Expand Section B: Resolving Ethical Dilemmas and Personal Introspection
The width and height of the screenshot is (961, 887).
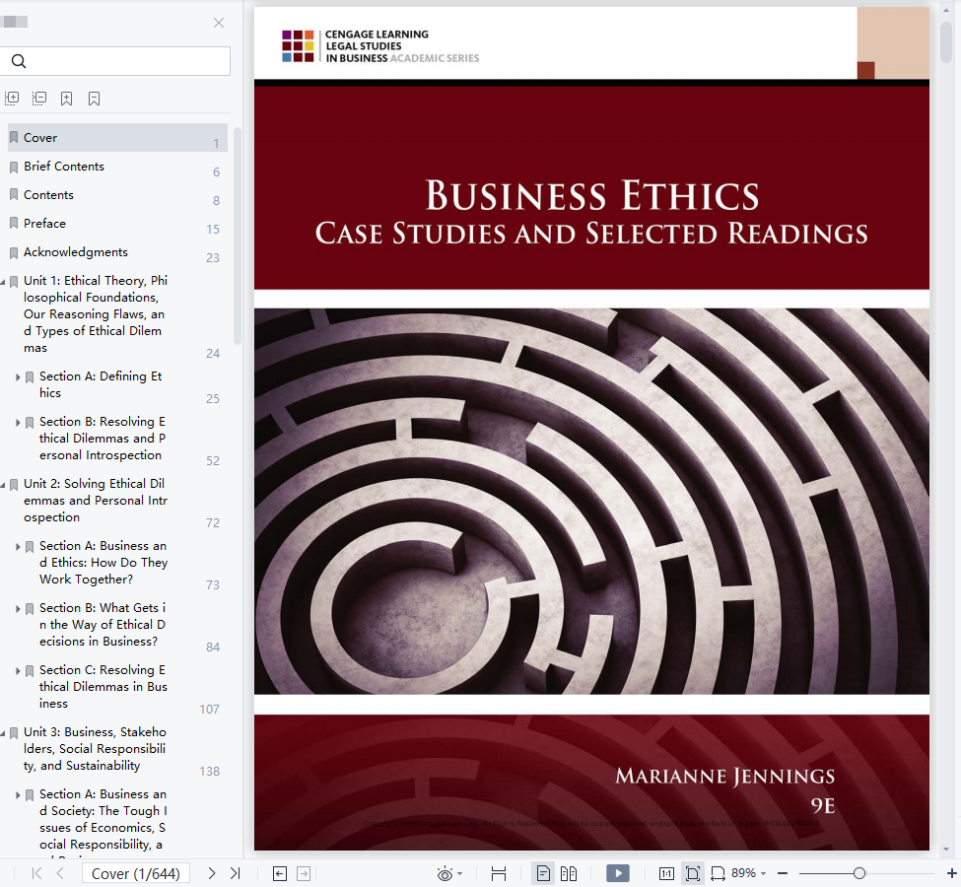tap(18, 423)
